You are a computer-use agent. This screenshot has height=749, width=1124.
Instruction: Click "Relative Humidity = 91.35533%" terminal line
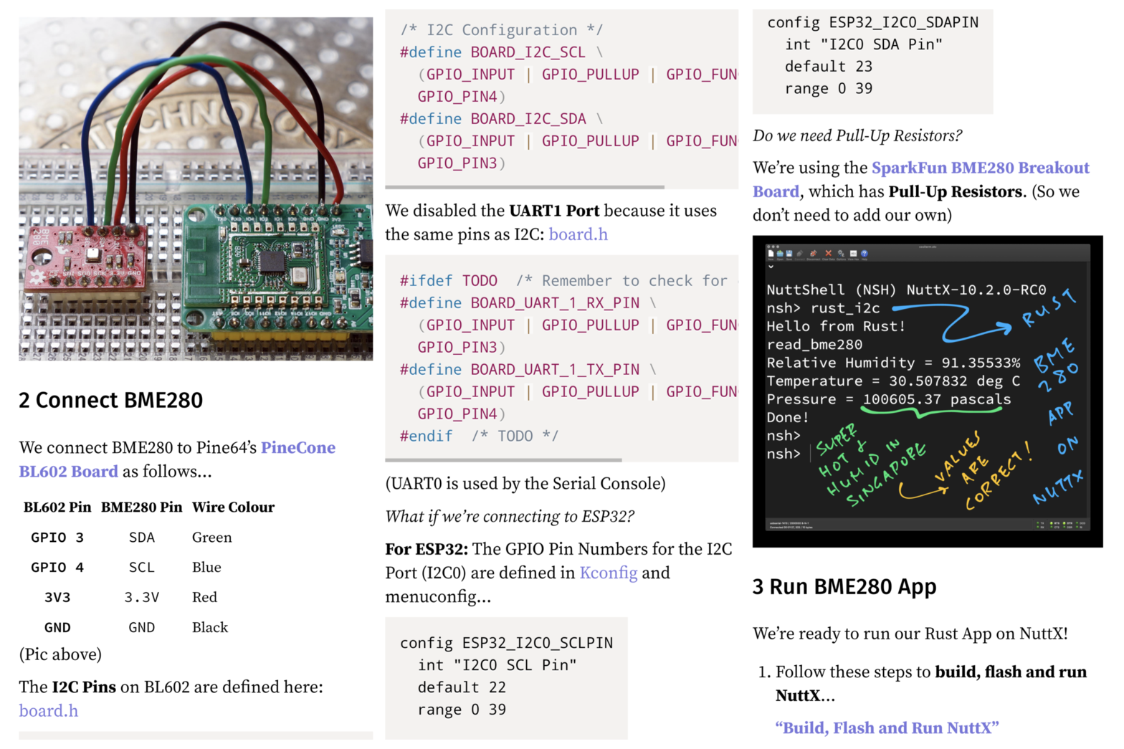[893, 363]
